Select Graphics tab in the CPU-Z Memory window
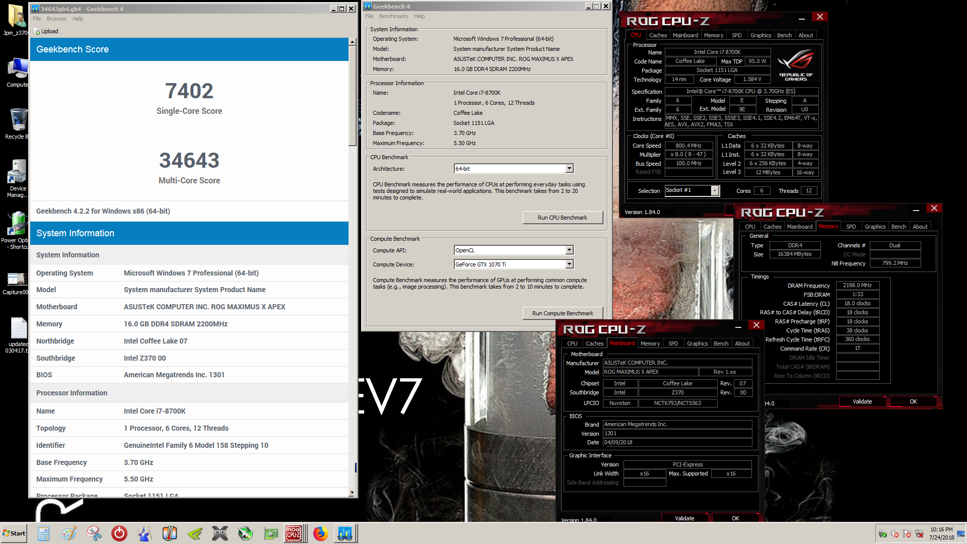 click(x=875, y=227)
